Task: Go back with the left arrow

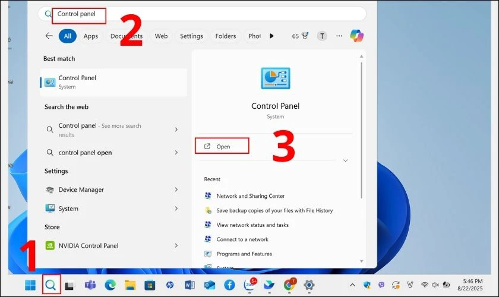Action: tap(49, 36)
